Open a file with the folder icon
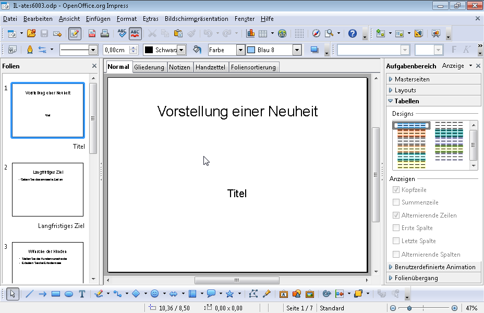The height and width of the screenshot is (313, 484). (31, 33)
